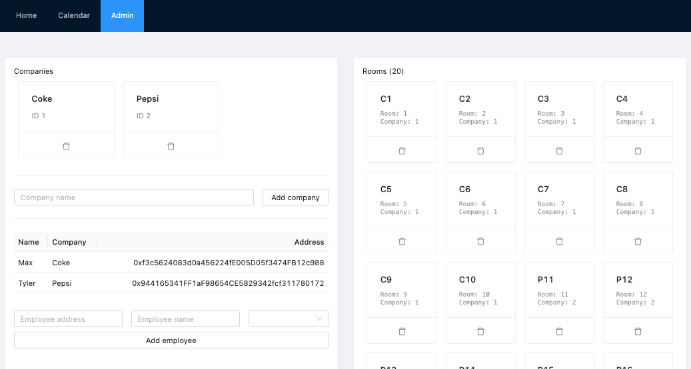Select the Admin tab in navbar
The width and height of the screenshot is (691, 369).
122,15
